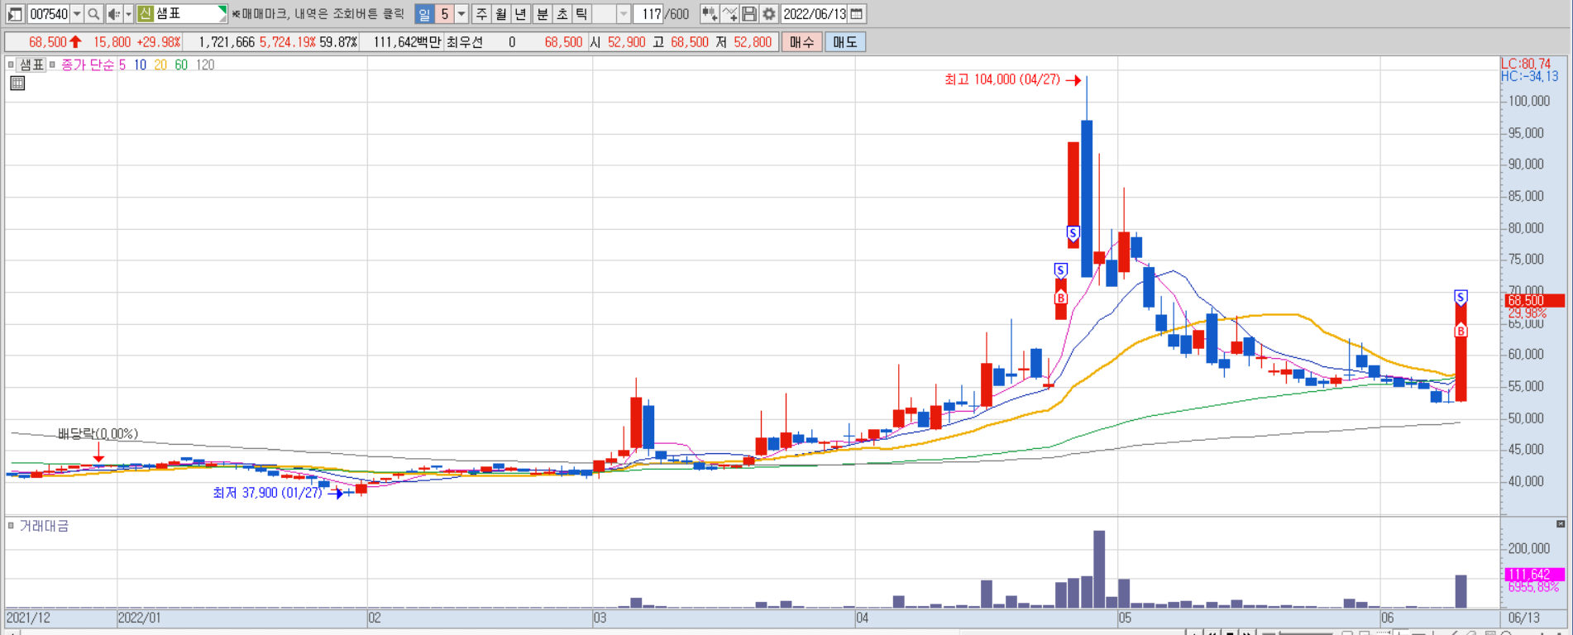Viewport: 1573px width, 635px height.
Task: Click the green 60 moving average label
Action: coord(181,64)
